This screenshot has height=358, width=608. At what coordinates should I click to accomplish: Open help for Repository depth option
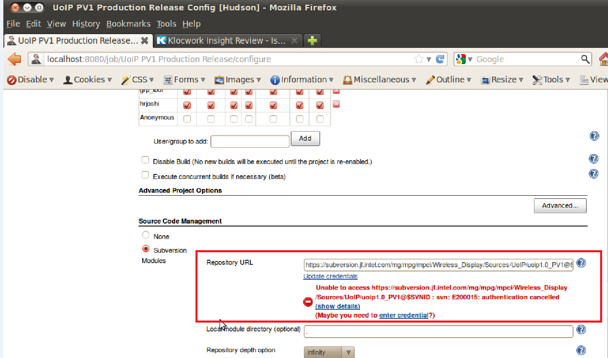point(581,351)
